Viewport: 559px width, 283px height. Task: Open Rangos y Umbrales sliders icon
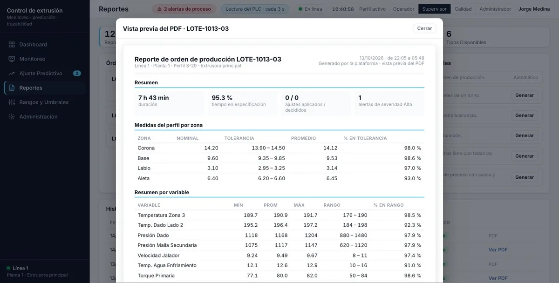(x=12, y=102)
